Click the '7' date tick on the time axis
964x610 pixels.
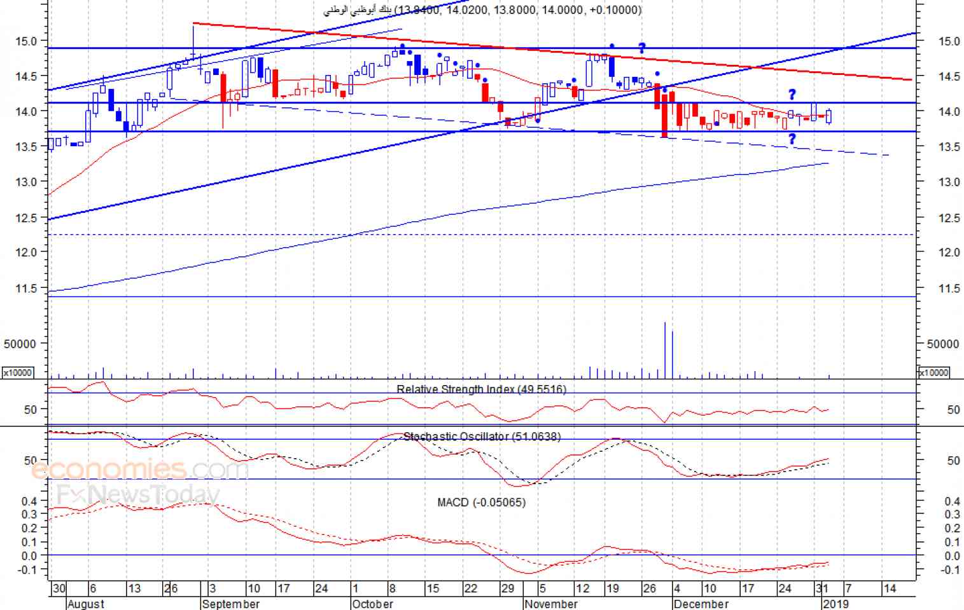pos(848,588)
